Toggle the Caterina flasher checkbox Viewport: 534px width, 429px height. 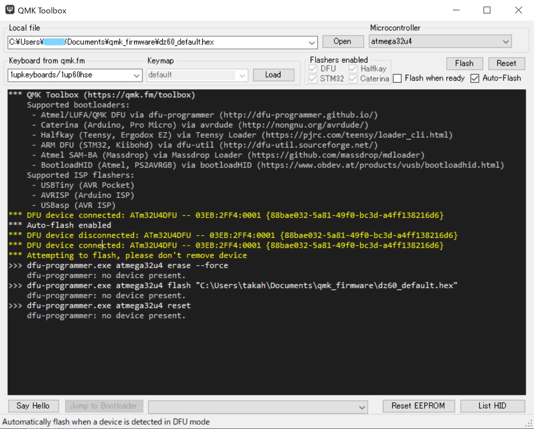pyautogui.click(x=353, y=79)
